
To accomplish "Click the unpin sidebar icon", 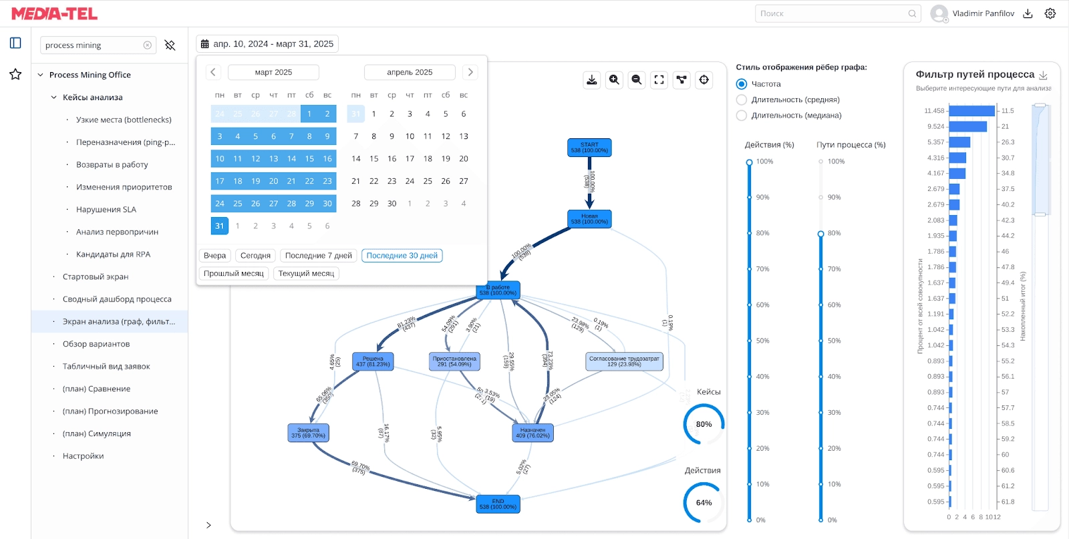I will pos(170,45).
